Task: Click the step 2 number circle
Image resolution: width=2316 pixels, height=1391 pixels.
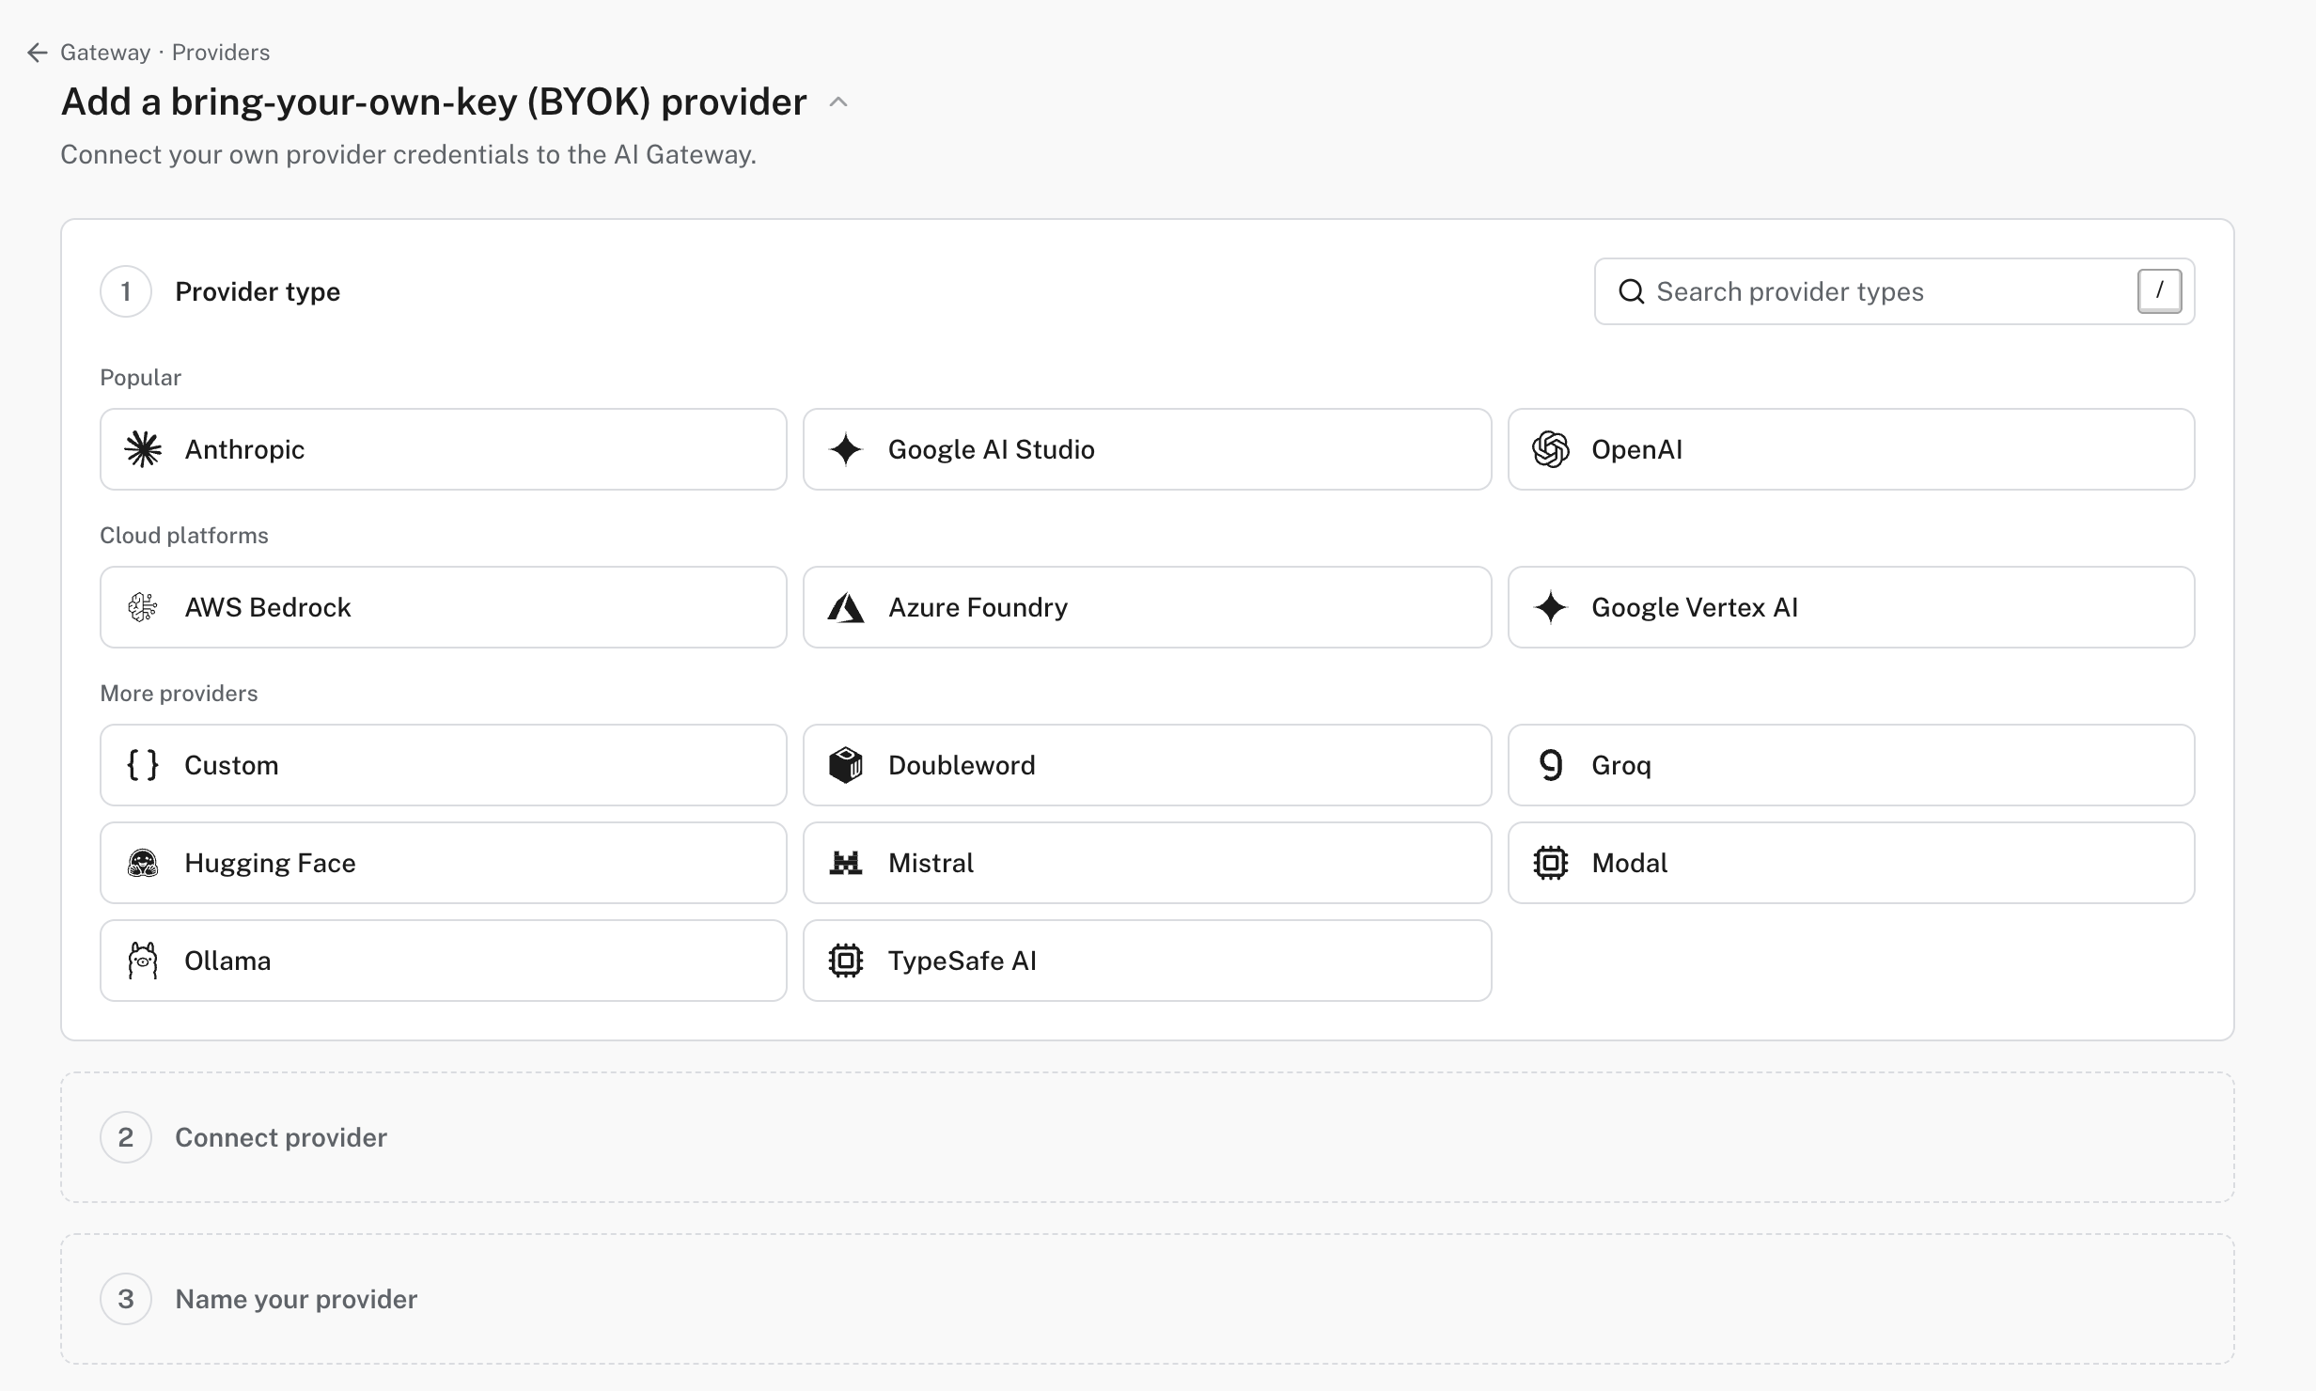Action: pyautogui.click(x=126, y=1137)
